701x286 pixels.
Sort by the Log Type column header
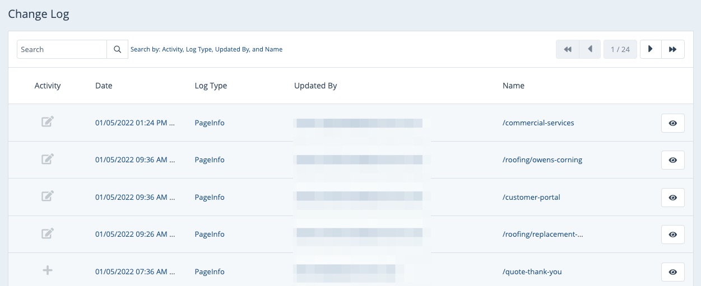(x=211, y=86)
